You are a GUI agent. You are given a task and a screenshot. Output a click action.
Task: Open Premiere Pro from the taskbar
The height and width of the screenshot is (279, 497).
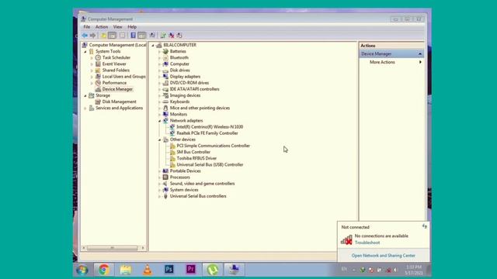click(x=191, y=270)
